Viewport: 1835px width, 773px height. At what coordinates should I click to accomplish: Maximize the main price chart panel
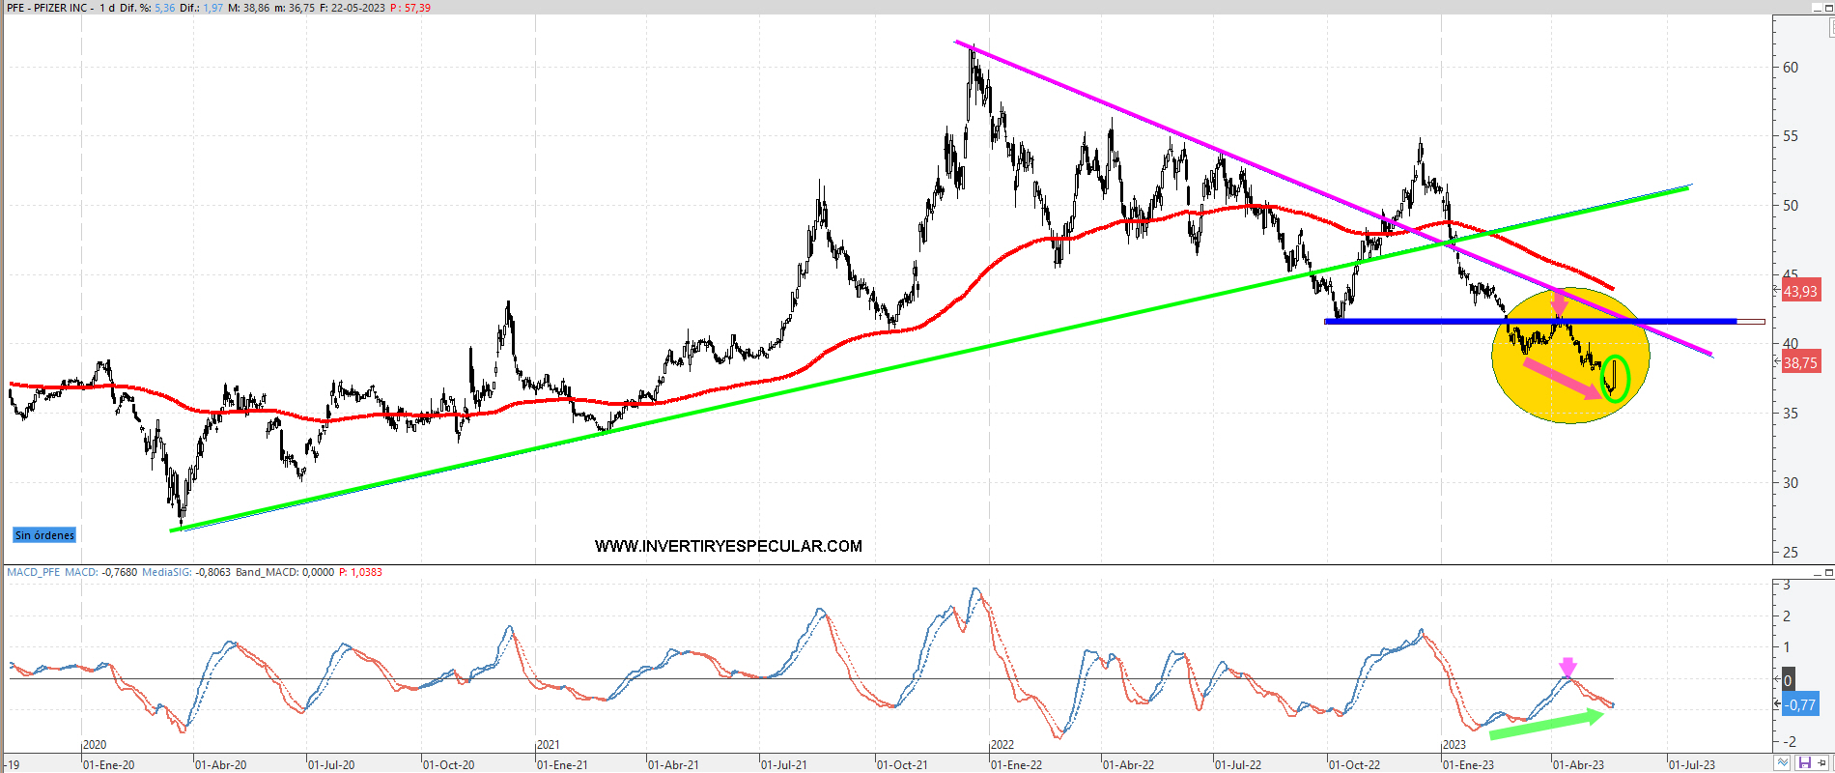click(1829, 8)
